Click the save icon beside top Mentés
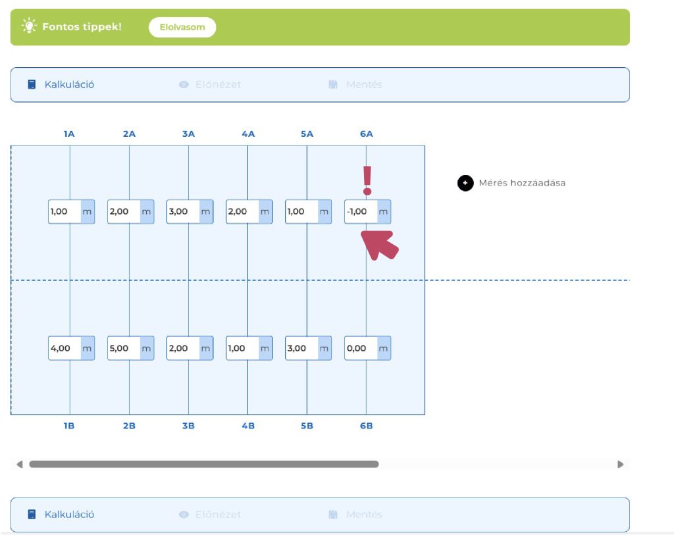This screenshot has width=674, height=537. pyautogui.click(x=333, y=85)
